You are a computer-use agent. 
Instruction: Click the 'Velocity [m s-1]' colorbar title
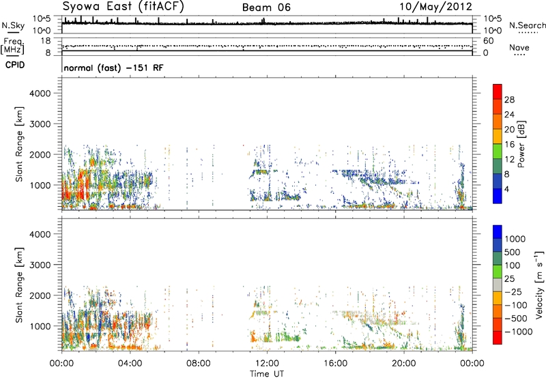coord(539,285)
